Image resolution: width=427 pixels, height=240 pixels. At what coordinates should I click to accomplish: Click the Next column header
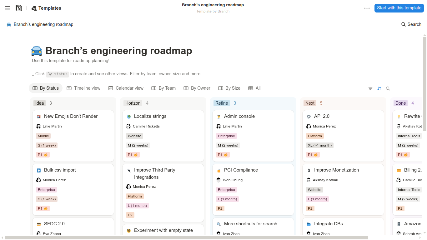tap(310, 103)
